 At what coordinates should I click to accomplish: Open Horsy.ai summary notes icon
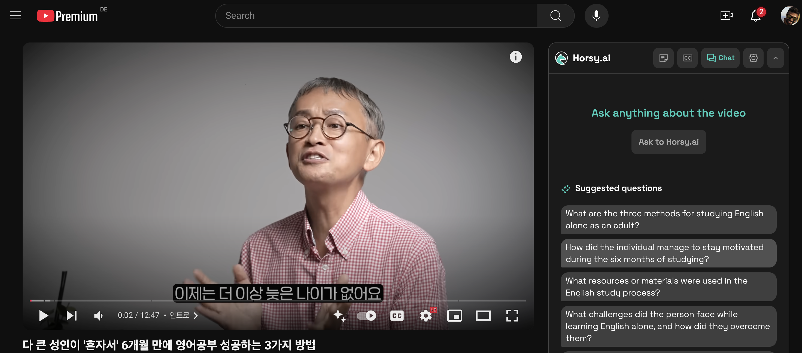click(x=663, y=58)
